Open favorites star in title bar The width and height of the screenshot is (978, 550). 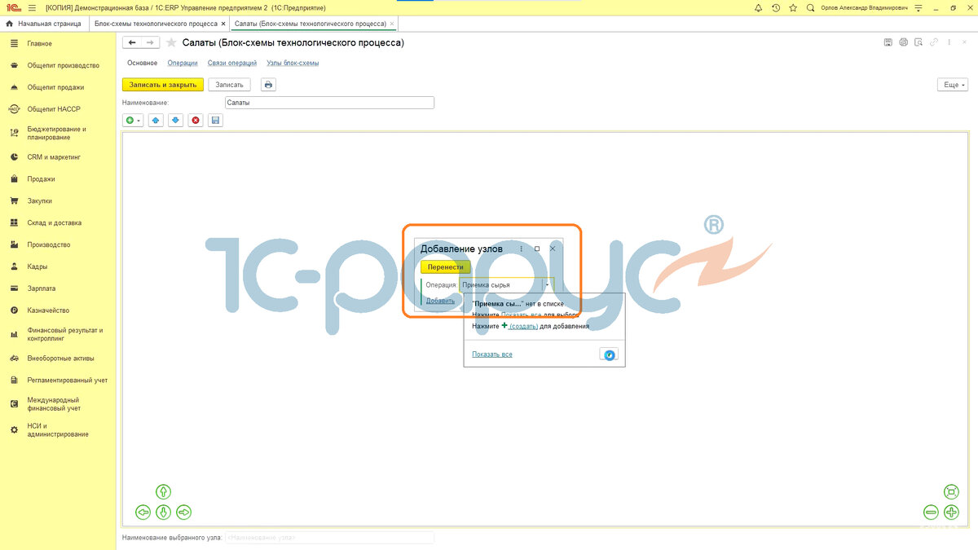tap(793, 7)
